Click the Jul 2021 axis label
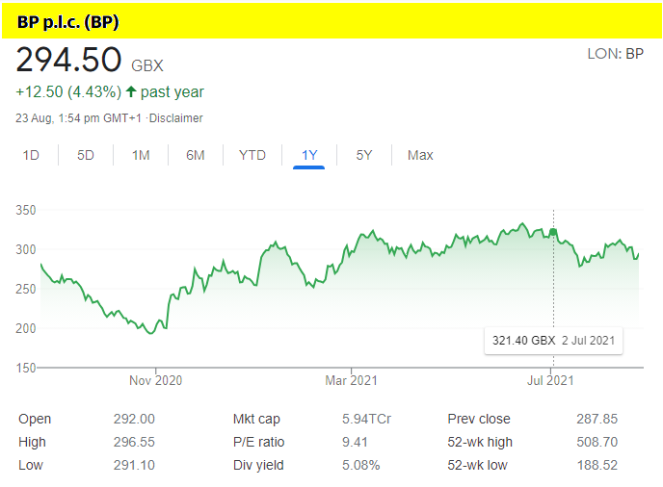This screenshot has width=663, height=487. 550,380
